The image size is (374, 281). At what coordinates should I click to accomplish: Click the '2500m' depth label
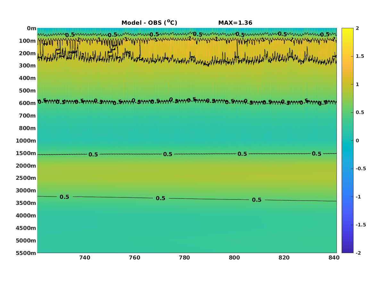[26, 178]
